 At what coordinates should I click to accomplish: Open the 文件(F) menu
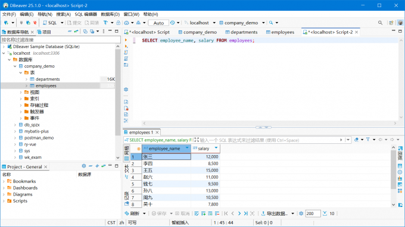click(x=9, y=14)
